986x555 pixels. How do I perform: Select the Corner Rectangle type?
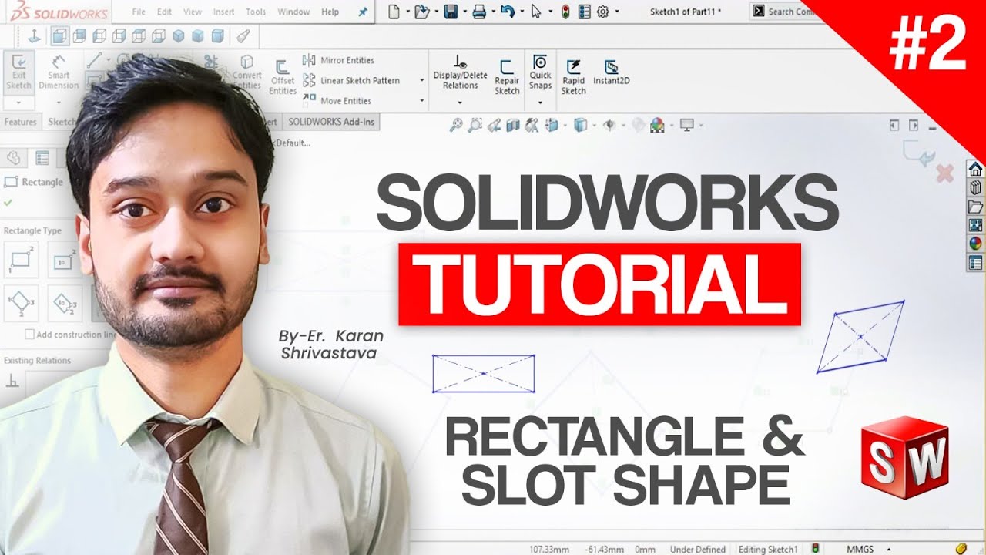(21, 259)
